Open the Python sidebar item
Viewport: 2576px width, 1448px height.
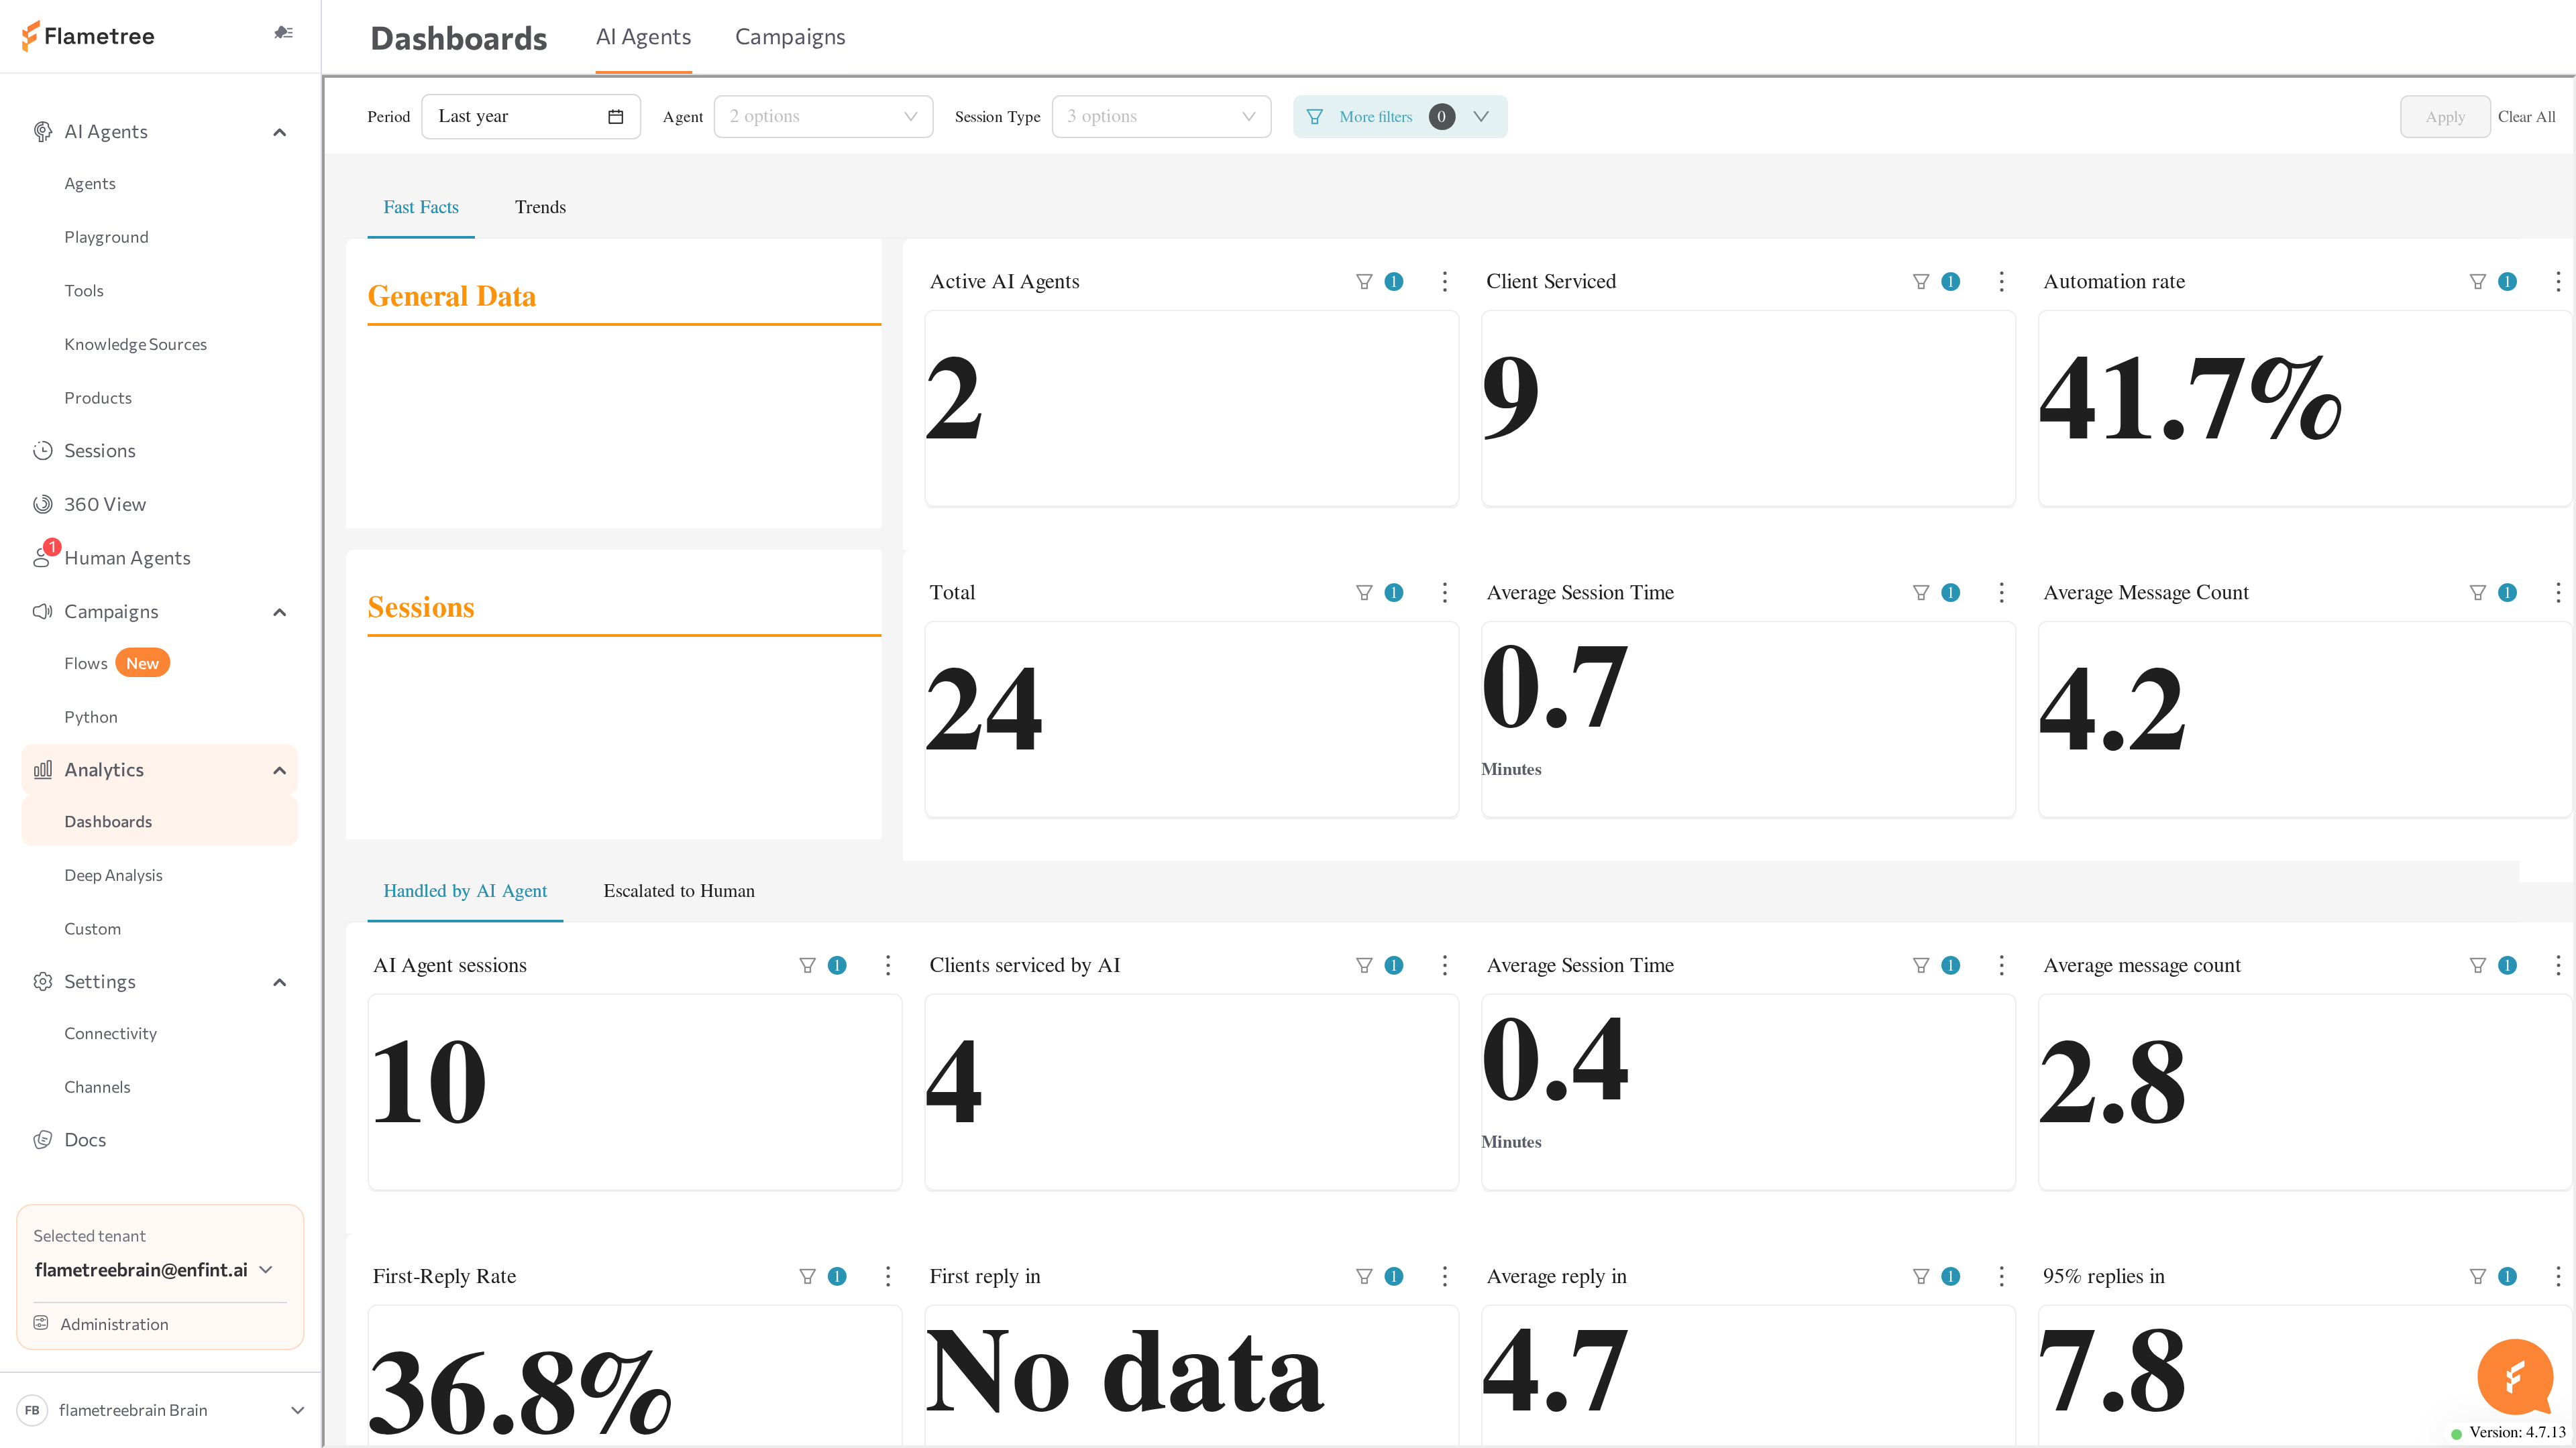point(90,717)
